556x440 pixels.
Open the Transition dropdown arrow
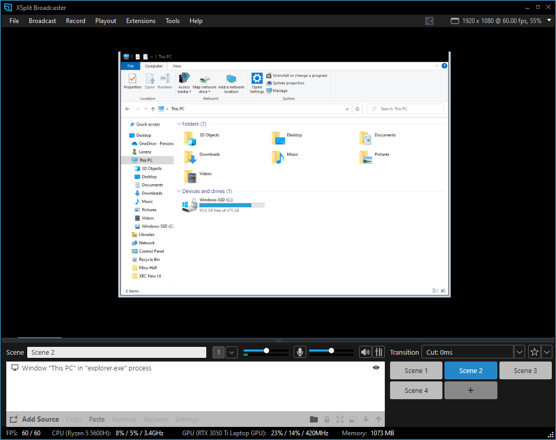tap(519, 352)
